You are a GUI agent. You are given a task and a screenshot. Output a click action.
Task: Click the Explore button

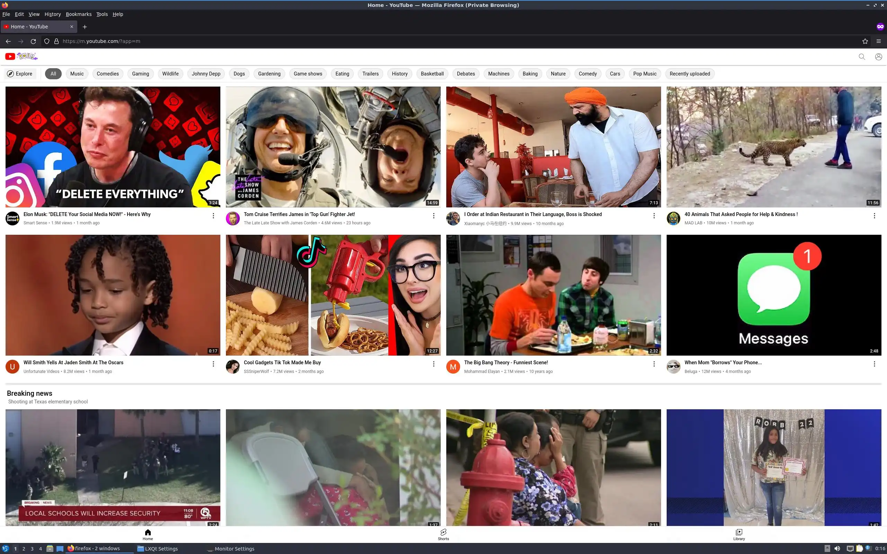20,74
